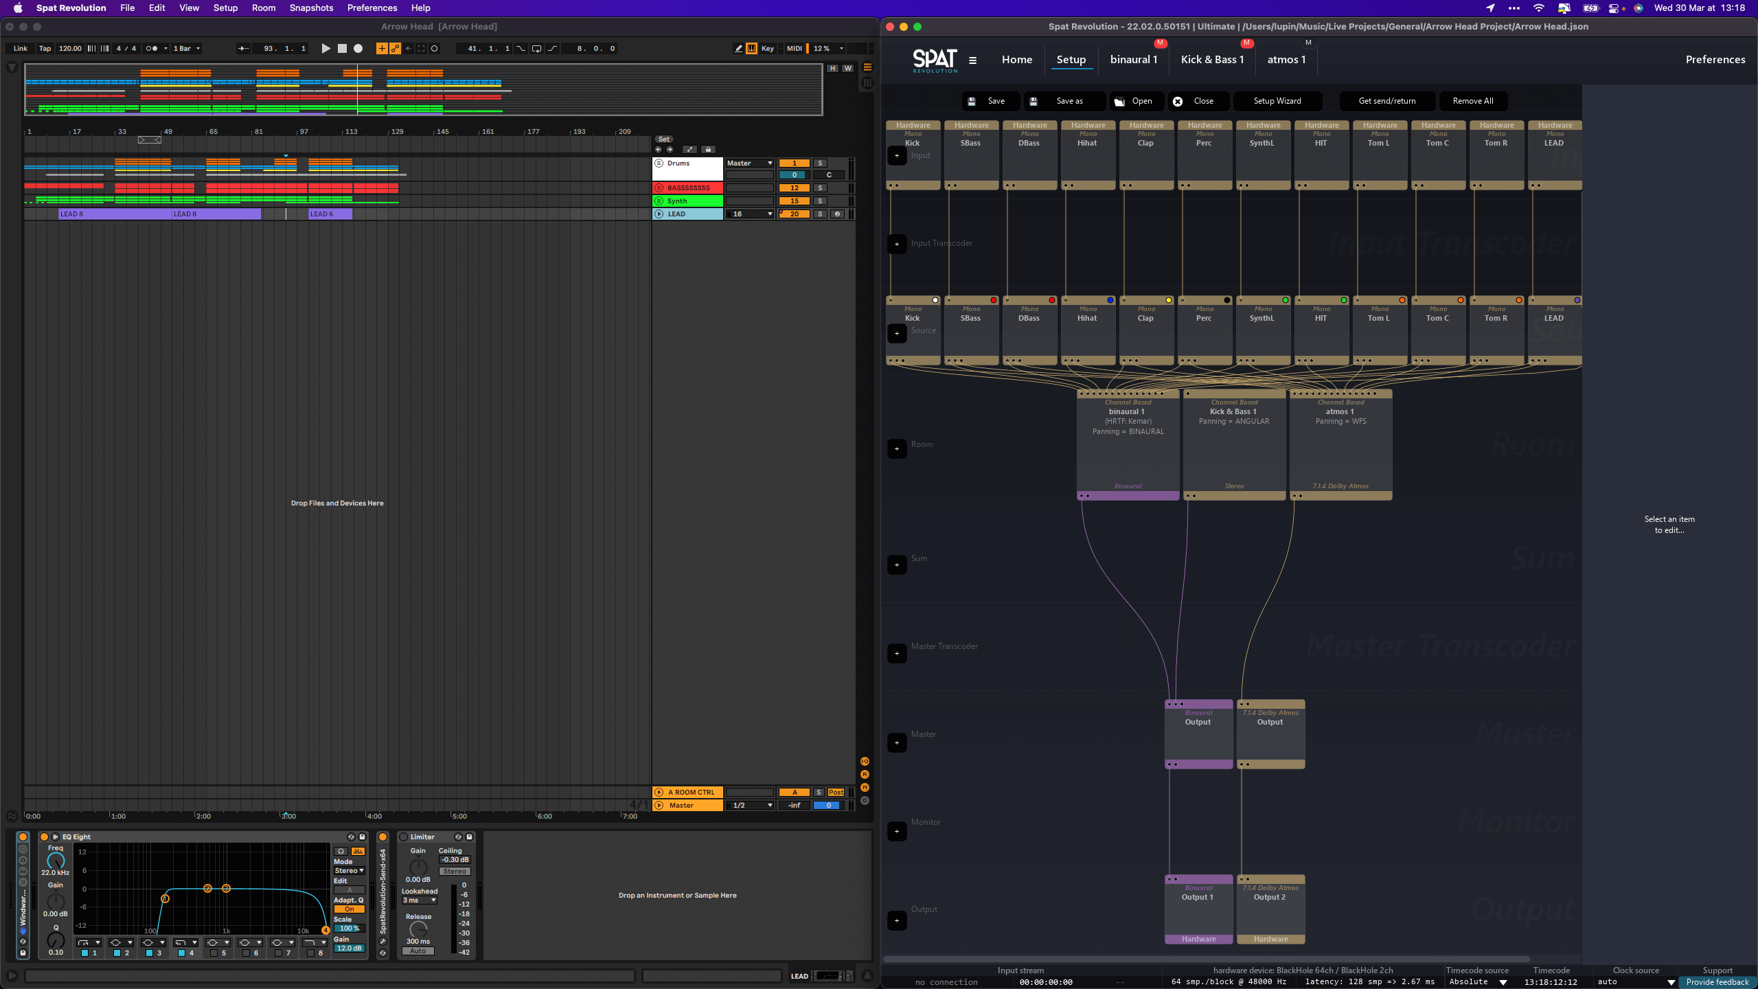
Task: Turn off Adaptive Q On button
Action: [x=349, y=909]
